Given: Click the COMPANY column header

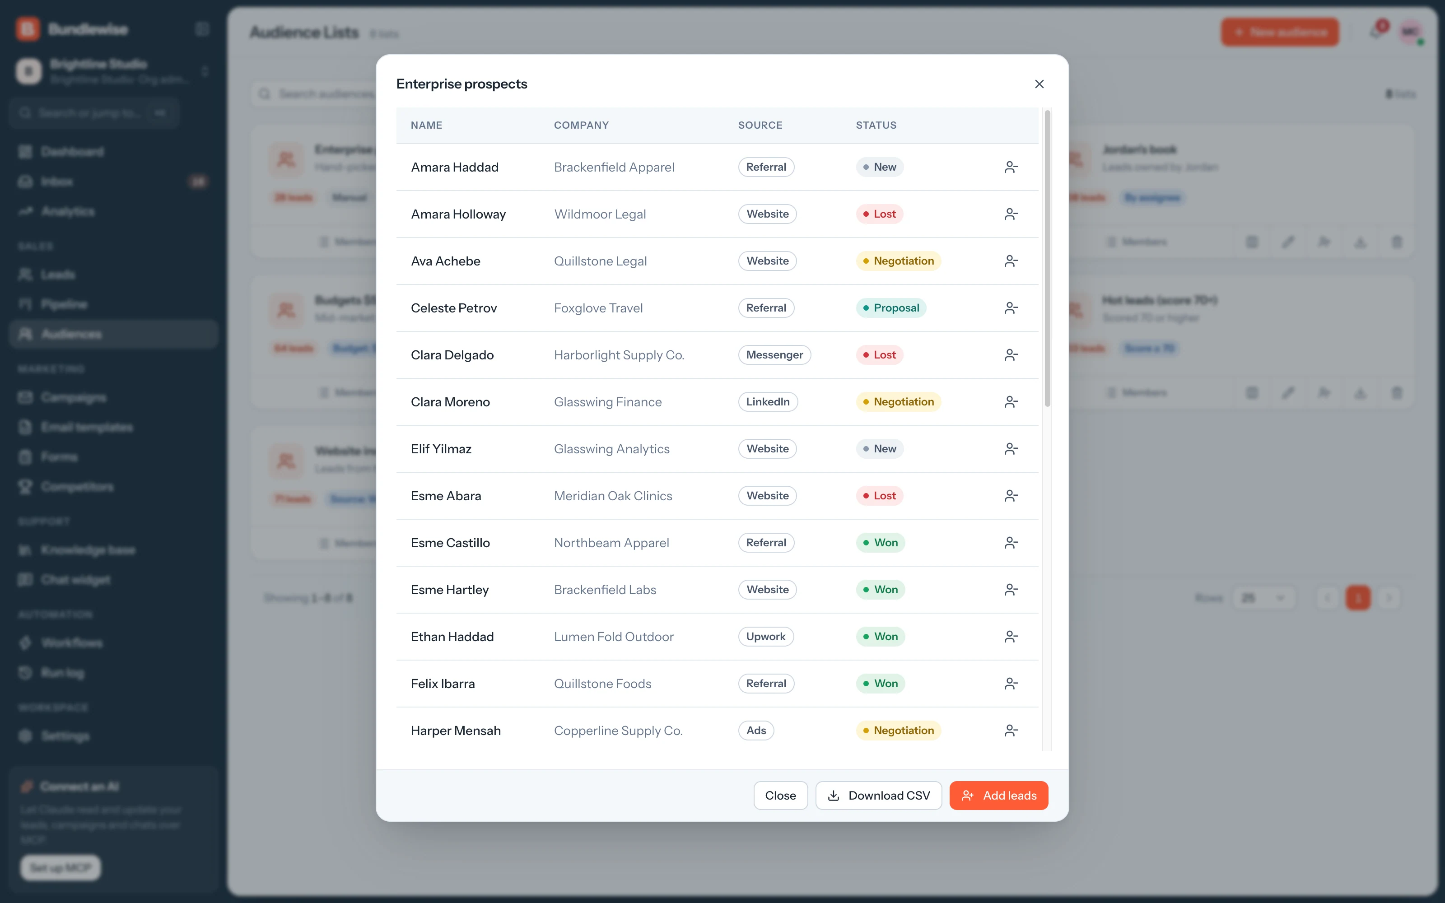Looking at the screenshot, I should (581, 126).
